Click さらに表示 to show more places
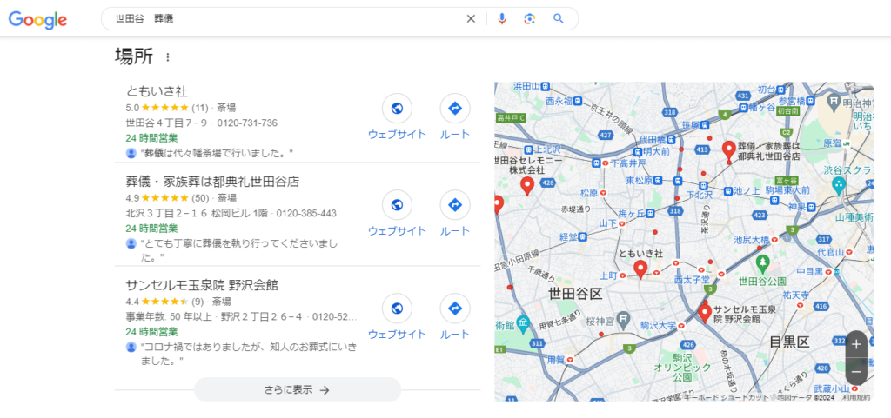This screenshot has width=891, height=418. pyautogui.click(x=298, y=389)
